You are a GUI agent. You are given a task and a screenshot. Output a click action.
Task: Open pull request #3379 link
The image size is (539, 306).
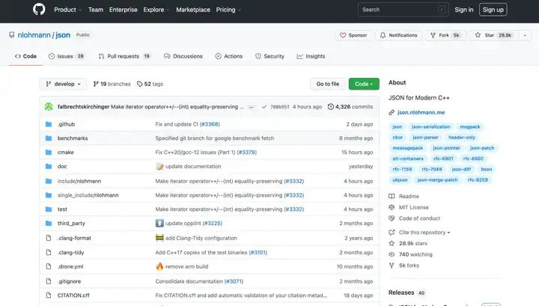pyautogui.click(x=247, y=152)
